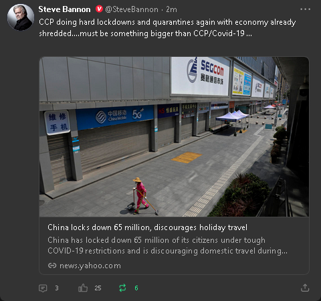Visit the @SteveBannon handle link
321x301 pixels.
click(x=132, y=9)
